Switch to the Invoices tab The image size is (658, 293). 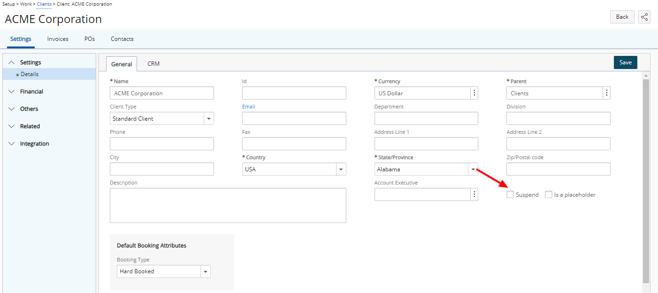point(58,39)
